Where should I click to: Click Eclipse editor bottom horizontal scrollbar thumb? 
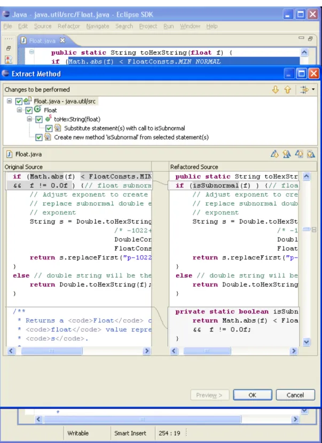click(143, 419)
